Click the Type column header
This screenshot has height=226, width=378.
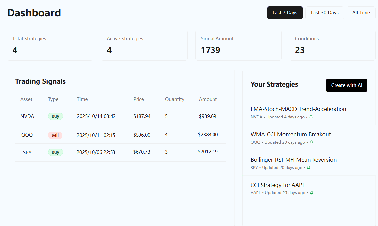(x=53, y=99)
